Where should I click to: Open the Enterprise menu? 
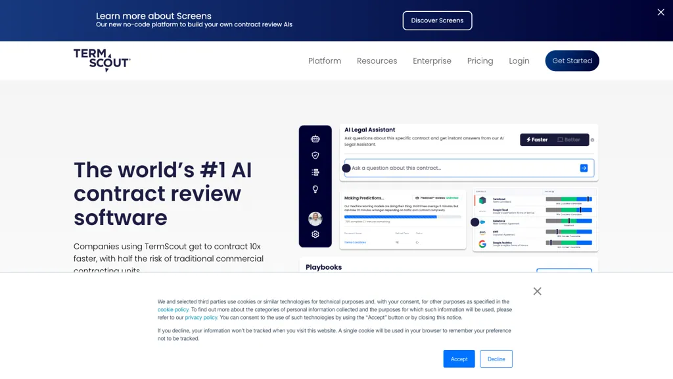(x=432, y=61)
